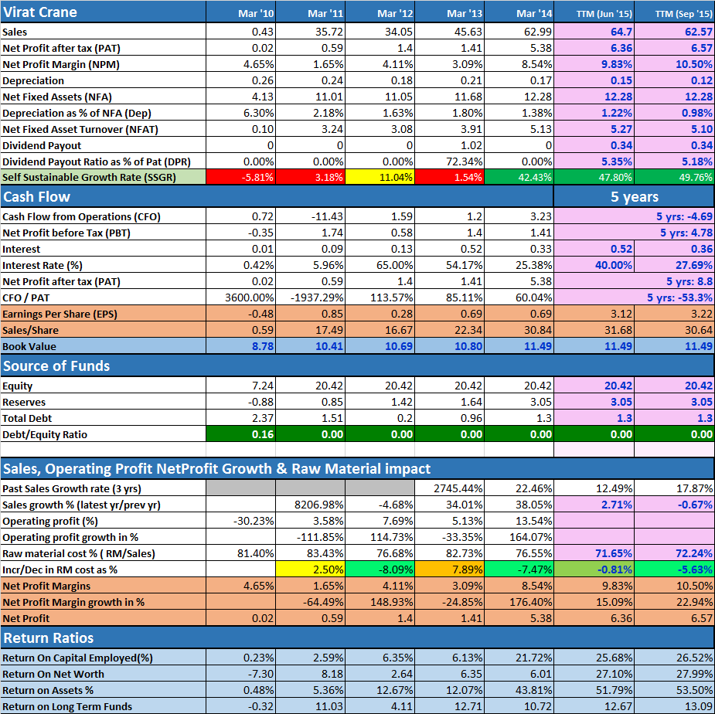The height and width of the screenshot is (714, 715).
Task: Select the 8206.98% sales growth cell
Action: (311, 505)
